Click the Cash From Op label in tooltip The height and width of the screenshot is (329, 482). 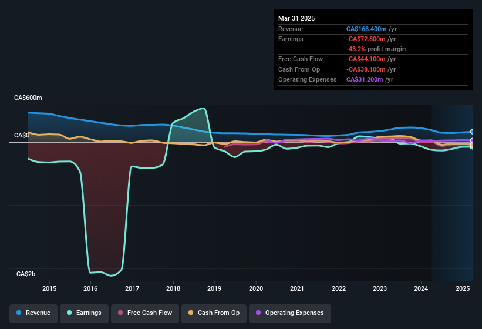299,69
